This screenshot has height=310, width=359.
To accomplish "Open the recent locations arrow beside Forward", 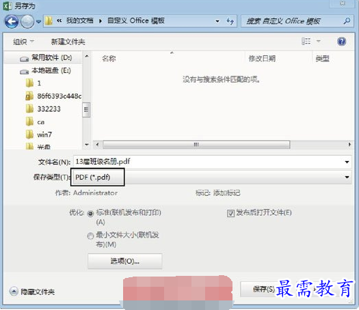I will (x=39, y=21).
